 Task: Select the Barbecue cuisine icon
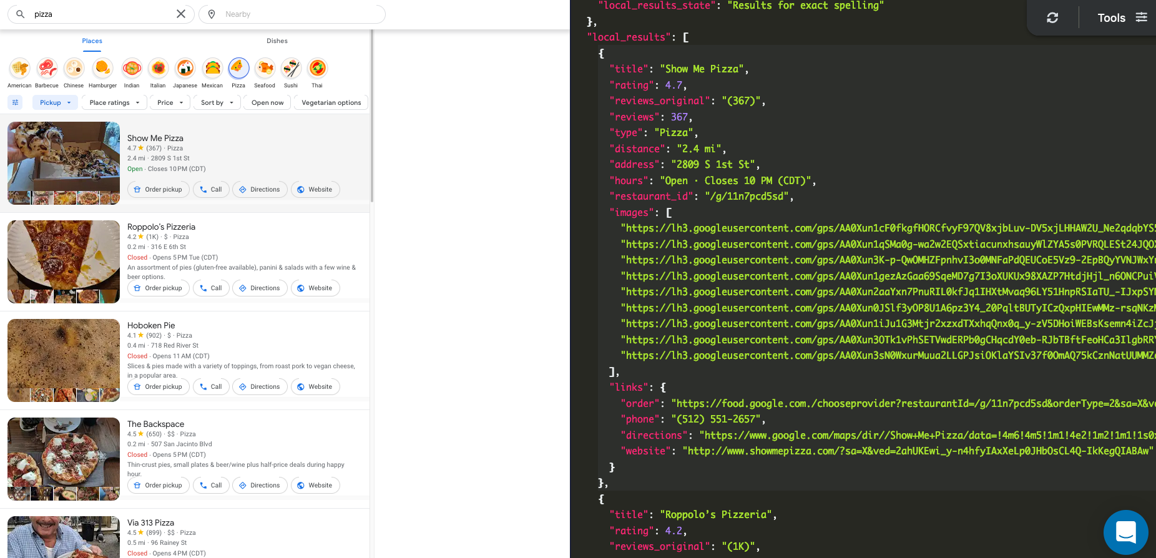point(47,68)
